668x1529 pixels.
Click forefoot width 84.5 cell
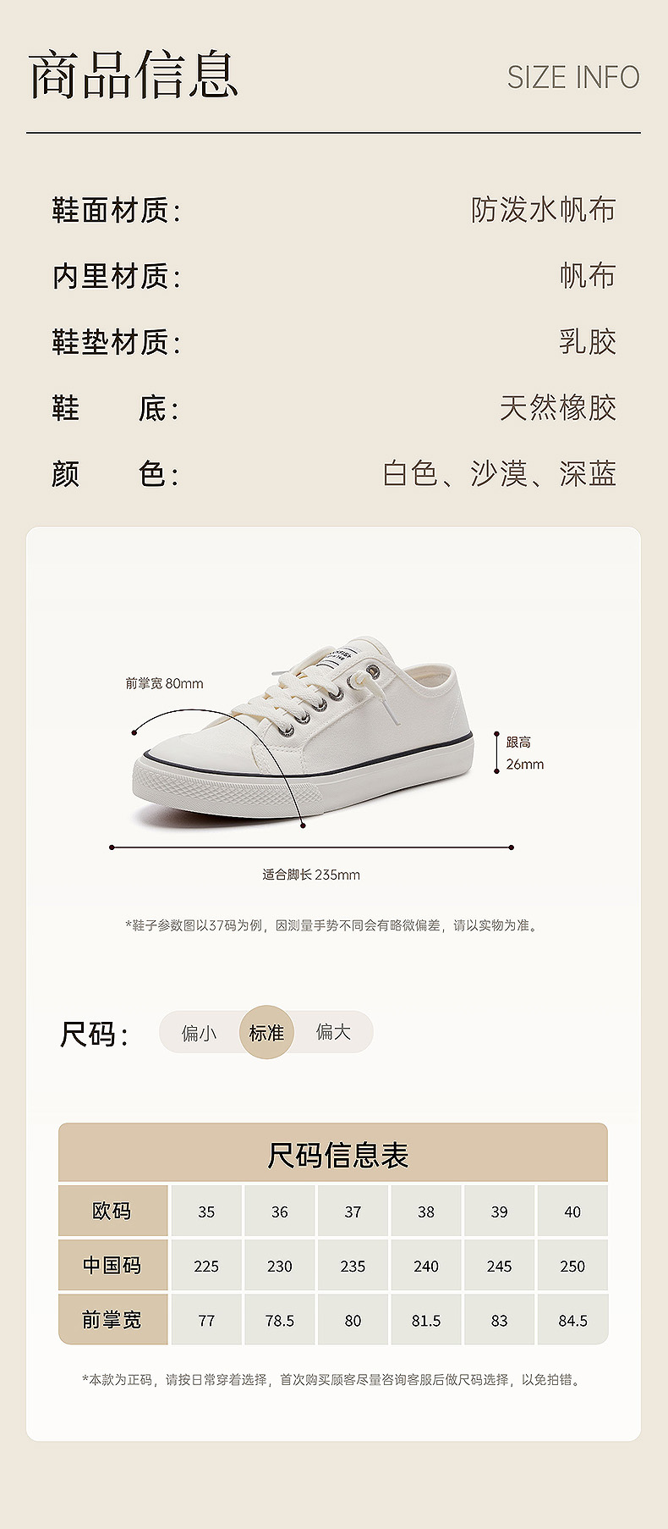click(x=572, y=1319)
